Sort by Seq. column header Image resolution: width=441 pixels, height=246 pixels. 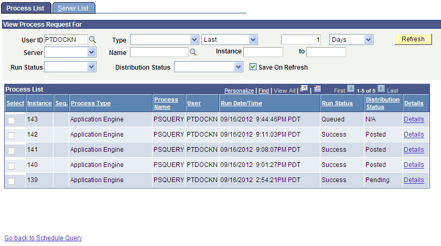(61, 103)
